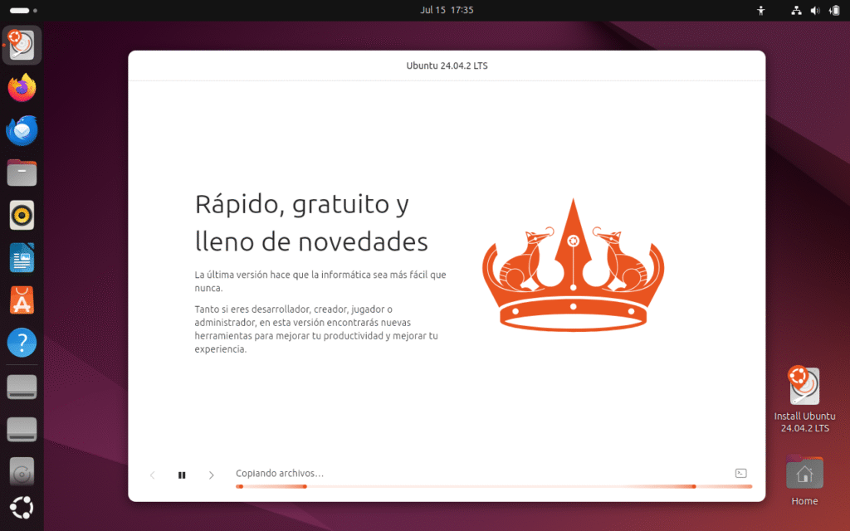Open the Home folder desktop icon
Image resolution: width=850 pixels, height=531 pixels.
[804, 480]
